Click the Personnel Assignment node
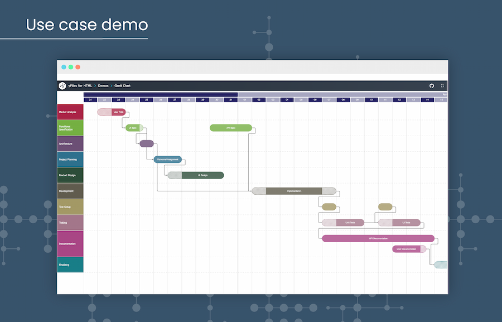 [x=168, y=160]
